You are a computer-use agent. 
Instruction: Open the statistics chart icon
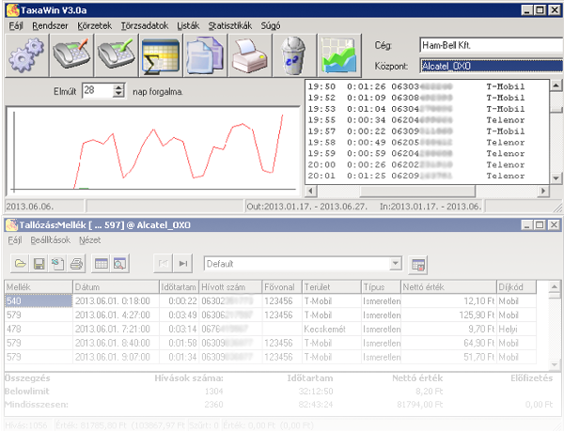click(x=338, y=55)
